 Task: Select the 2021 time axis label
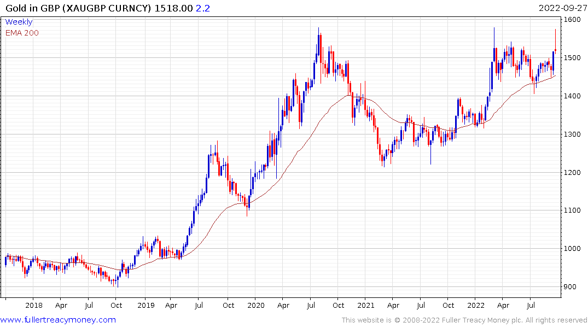click(365, 305)
